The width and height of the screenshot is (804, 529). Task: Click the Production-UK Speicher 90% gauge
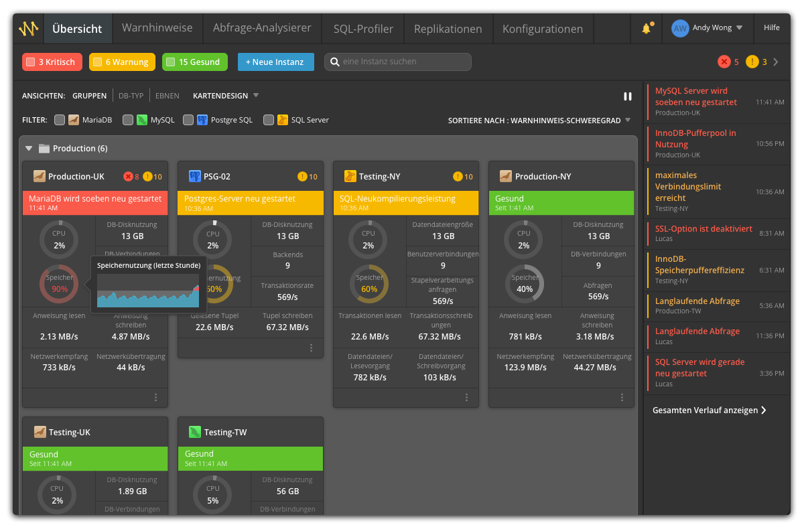[x=59, y=285]
